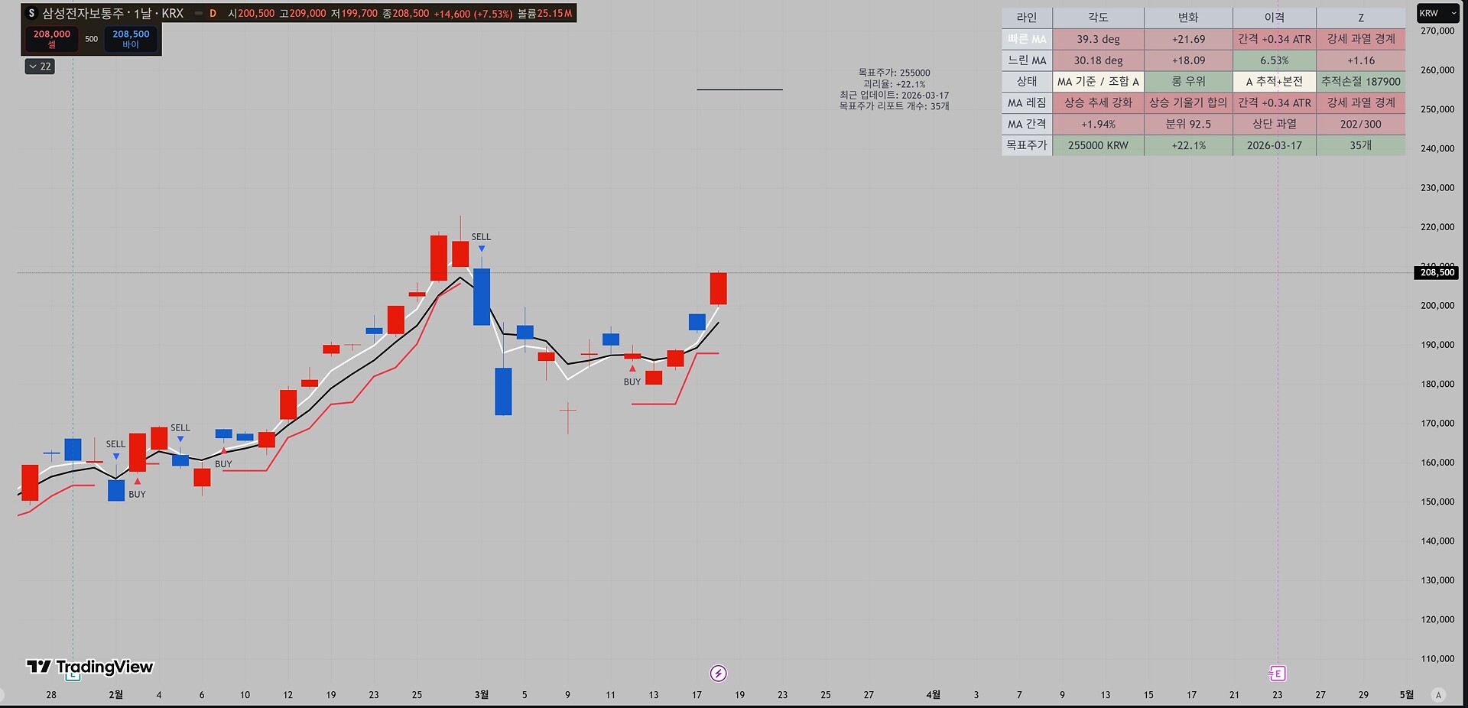Select the 39.3 deg table cell
The image size is (1468, 708).
tap(1098, 39)
